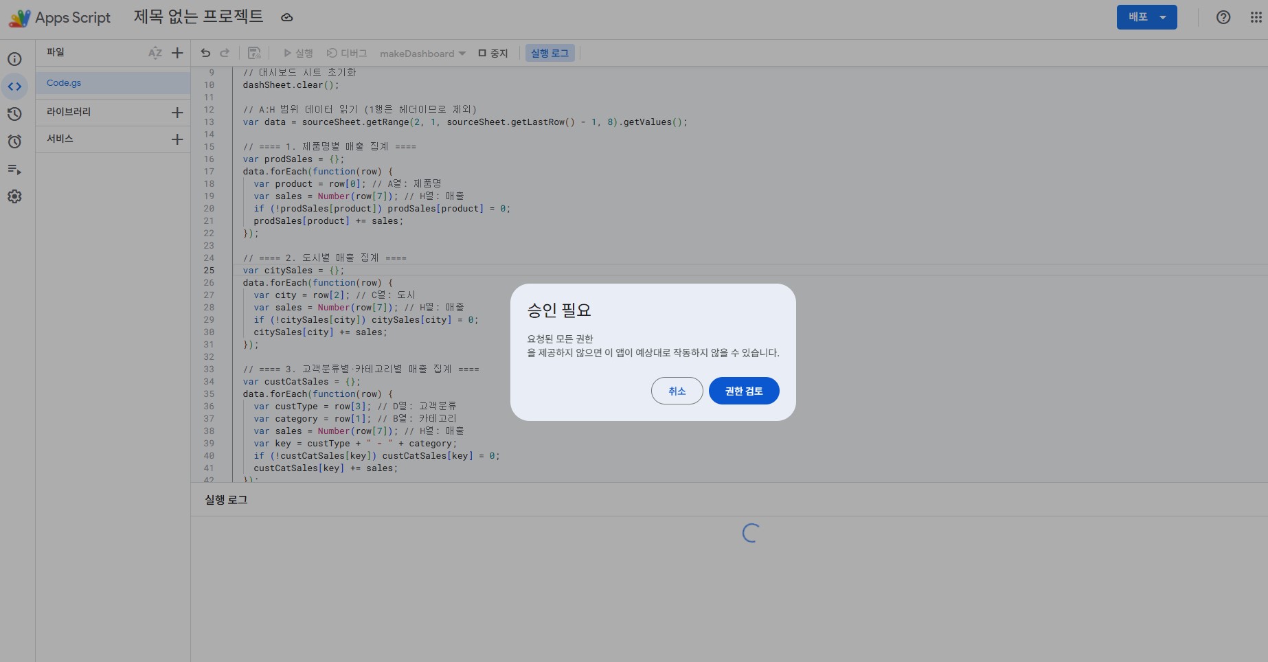Viewport: 1268px width, 662px height.
Task: Start debugging with 디버그 button
Action: click(x=347, y=54)
